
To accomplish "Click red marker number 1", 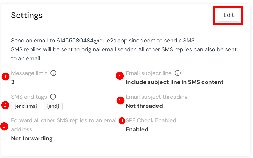I will click(5, 76).
